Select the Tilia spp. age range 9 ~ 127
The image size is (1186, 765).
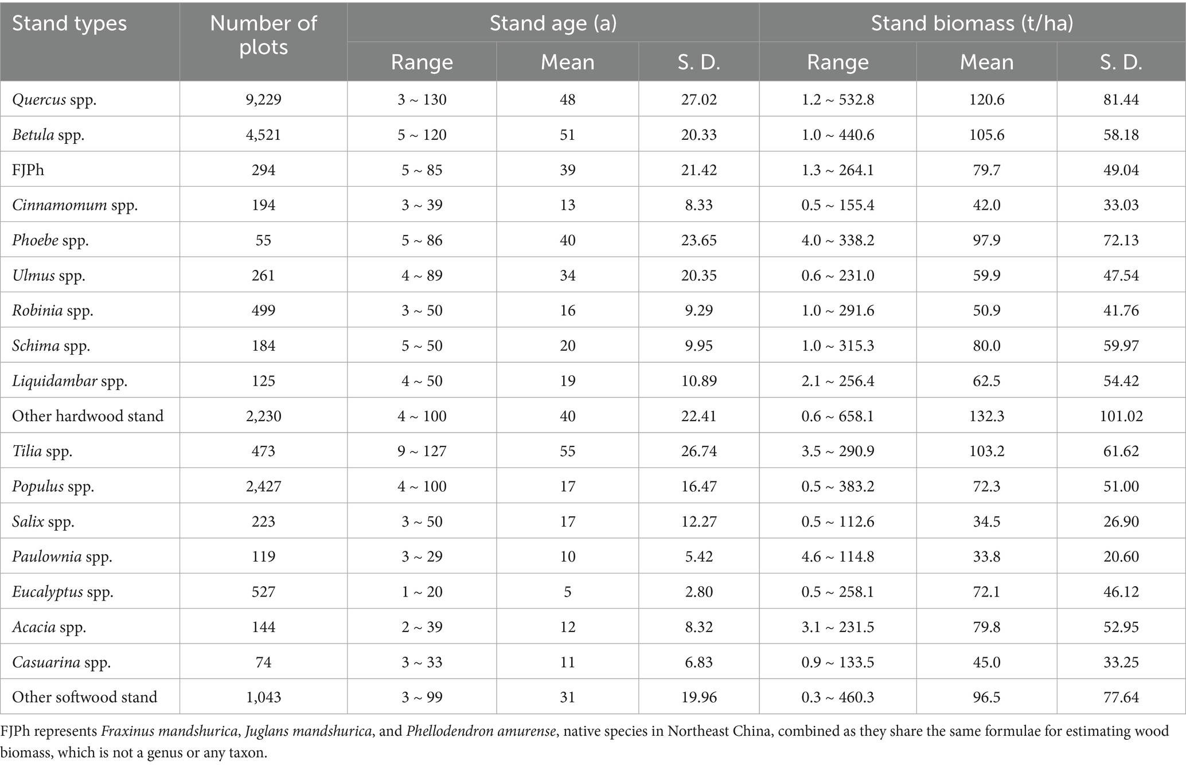pyautogui.click(x=422, y=451)
